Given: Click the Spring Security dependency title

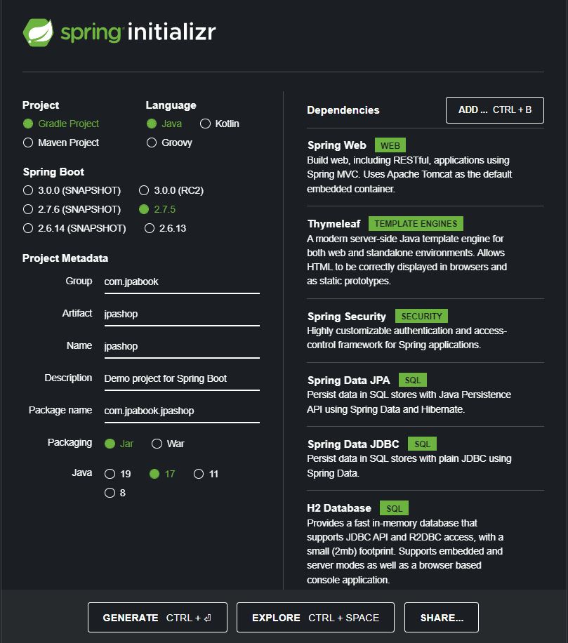Looking at the screenshot, I should click(x=347, y=317).
